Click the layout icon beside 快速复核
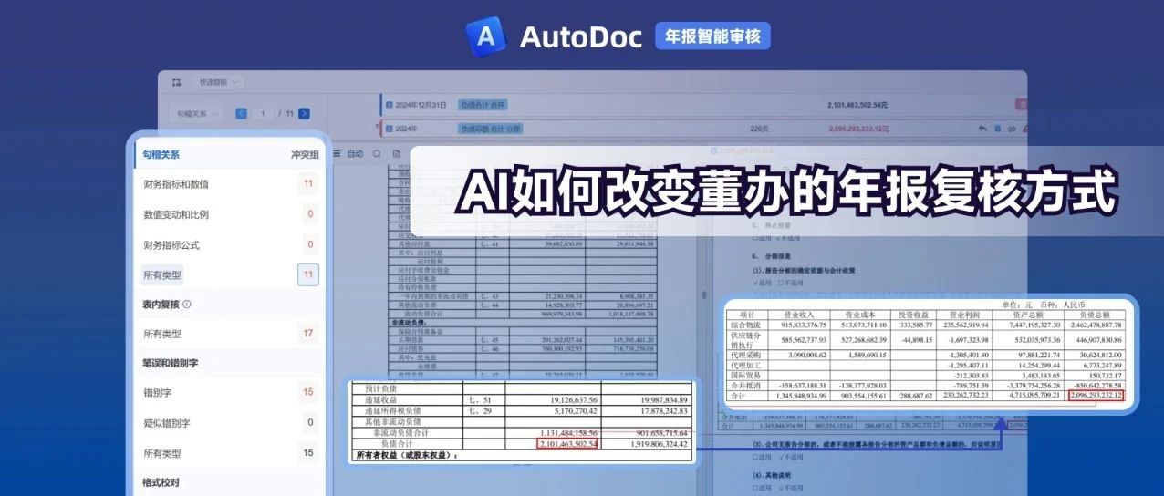 [x=176, y=82]
